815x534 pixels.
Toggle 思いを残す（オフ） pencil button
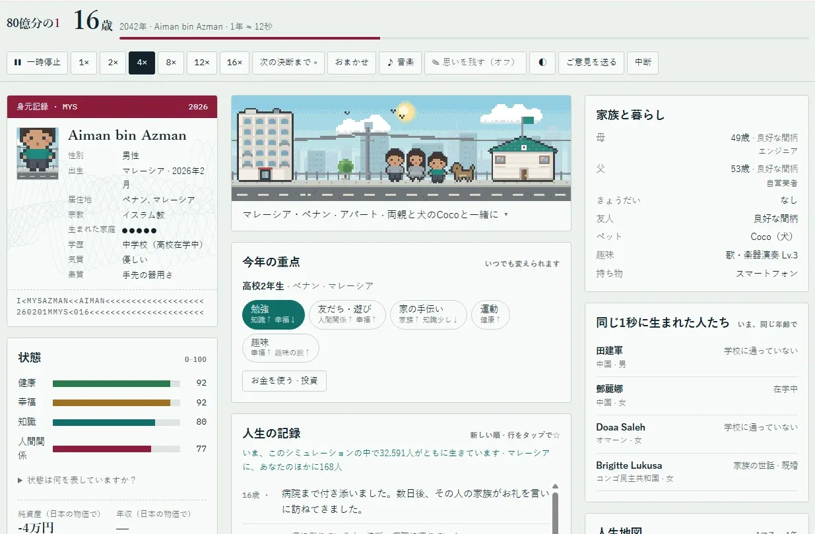point(475,63)
